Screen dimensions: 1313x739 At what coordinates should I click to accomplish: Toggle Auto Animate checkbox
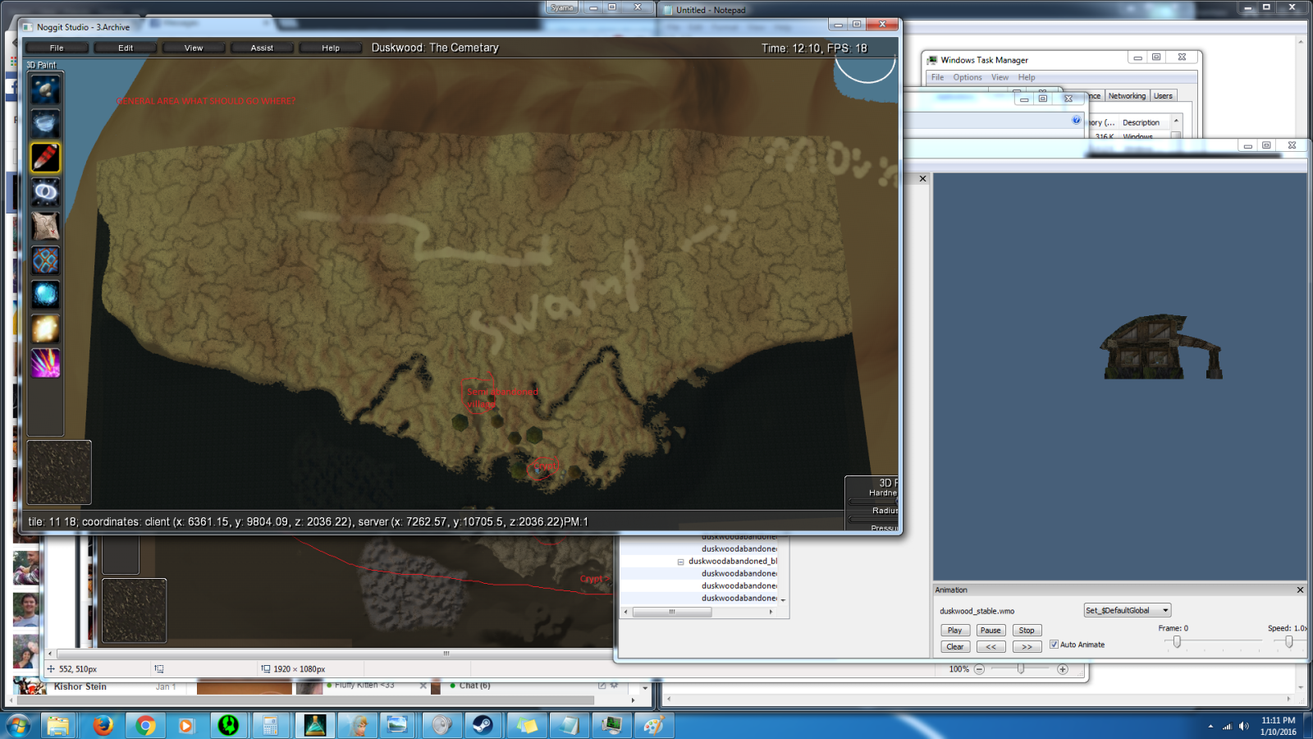pyautogui.click(x=1055, y=645)
